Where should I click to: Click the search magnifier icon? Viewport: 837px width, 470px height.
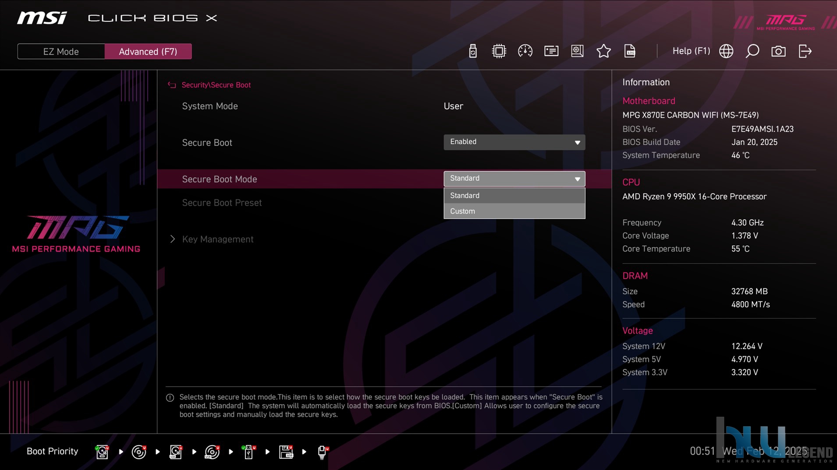752,51
